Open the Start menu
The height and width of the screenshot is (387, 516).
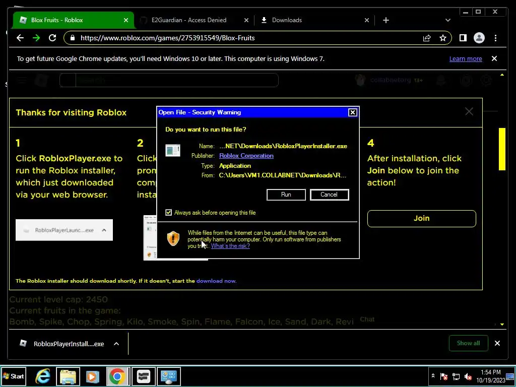click(x=14, y=376)
